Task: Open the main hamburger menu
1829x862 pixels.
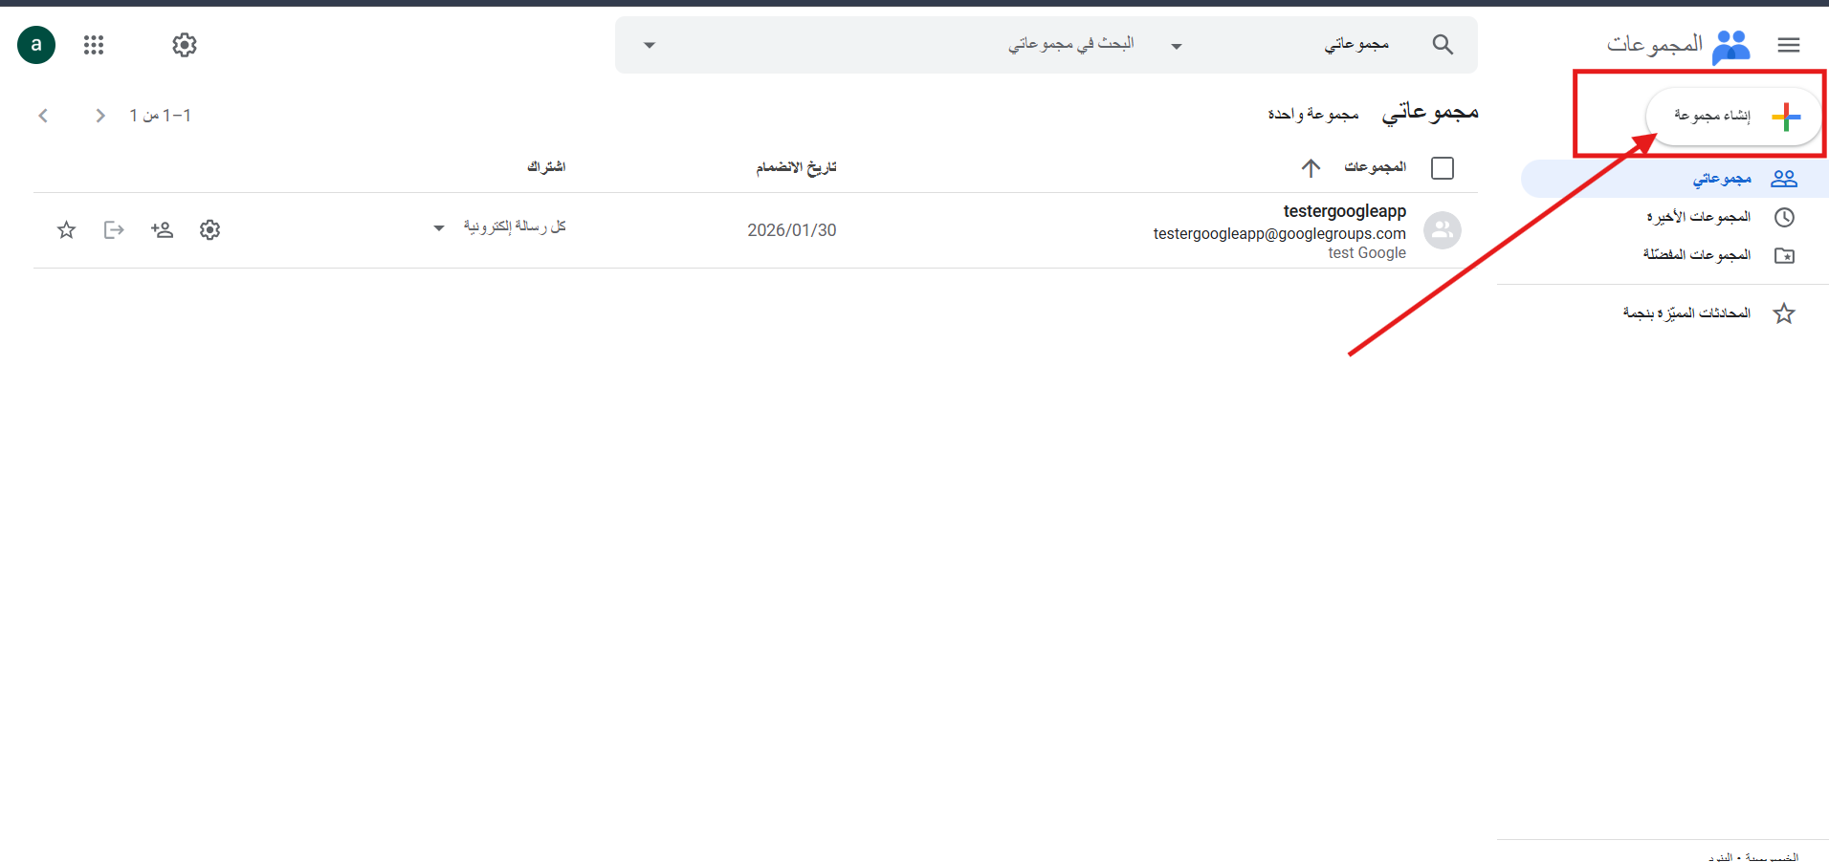Action: [x=1788, y=45]
